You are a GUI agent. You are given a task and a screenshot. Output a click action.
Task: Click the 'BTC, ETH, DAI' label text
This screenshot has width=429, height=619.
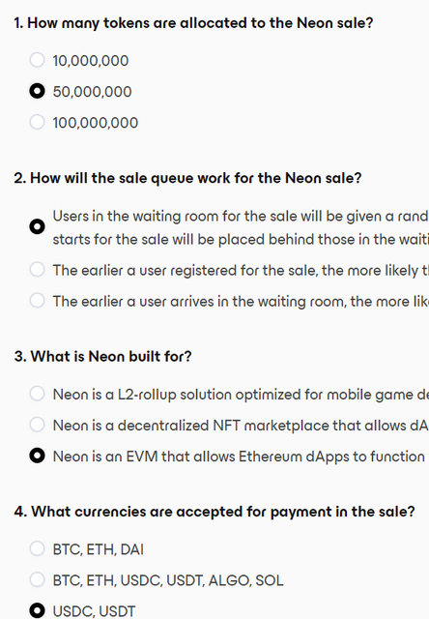99,549
